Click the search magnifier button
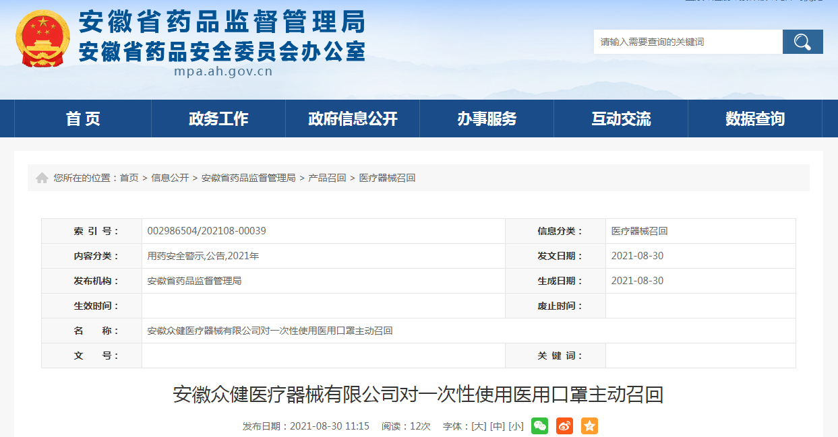 pos(802,42)
